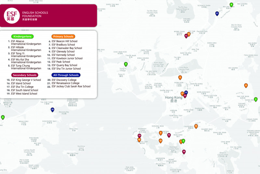The height and width of the screenshot is (174, 260).
Task: Select the blue All-Through Schools category label
Action: coord(66,75)
